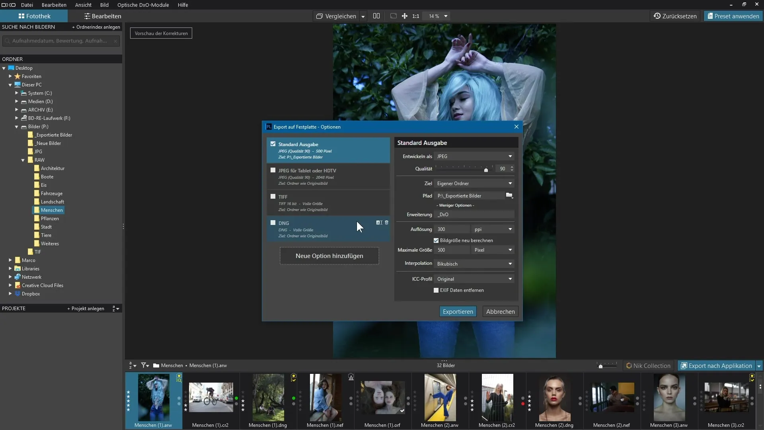This screenshot has width=764, height=430.
Task: Click the folder browse icon beside Pfad
Action: click(509, 195)
